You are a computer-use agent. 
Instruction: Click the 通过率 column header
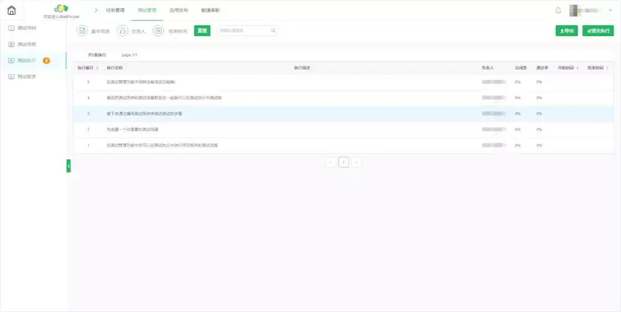pos(542,68)
